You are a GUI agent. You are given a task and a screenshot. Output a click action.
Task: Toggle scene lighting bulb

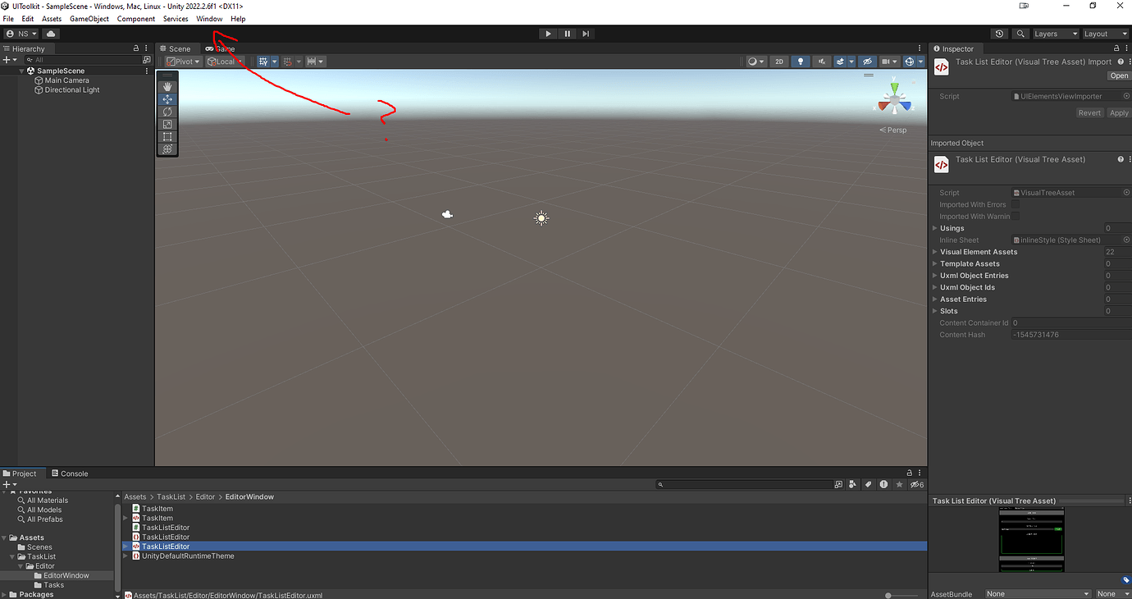801,62
